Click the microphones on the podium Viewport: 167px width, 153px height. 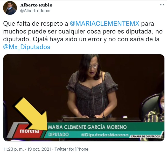point(98,101)
